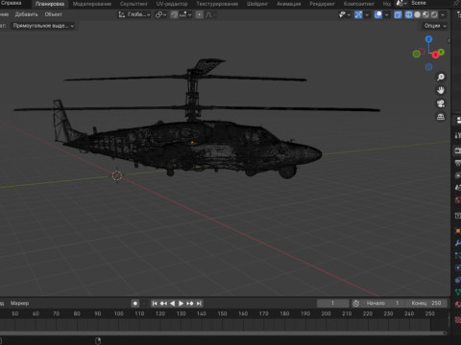This screenshot has width=461, height=345.
Task: Toggle viewport gizmos display
Action: coord(358,14)
